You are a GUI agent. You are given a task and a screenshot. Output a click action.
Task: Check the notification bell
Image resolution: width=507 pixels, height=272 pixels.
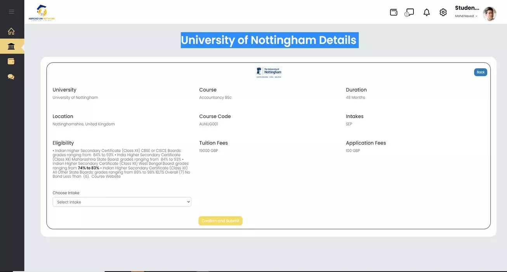pos(427,12)
